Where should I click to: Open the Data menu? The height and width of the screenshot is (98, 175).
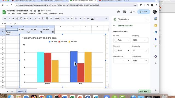click(x=39, y=14)
